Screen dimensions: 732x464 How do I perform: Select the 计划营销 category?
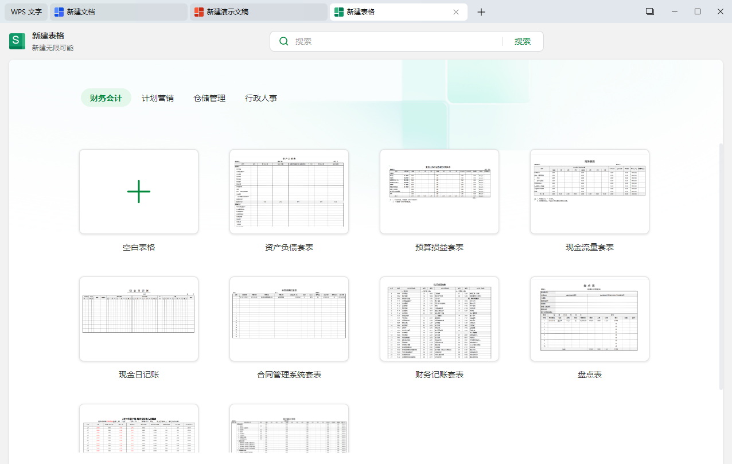(x=158, y=98)
